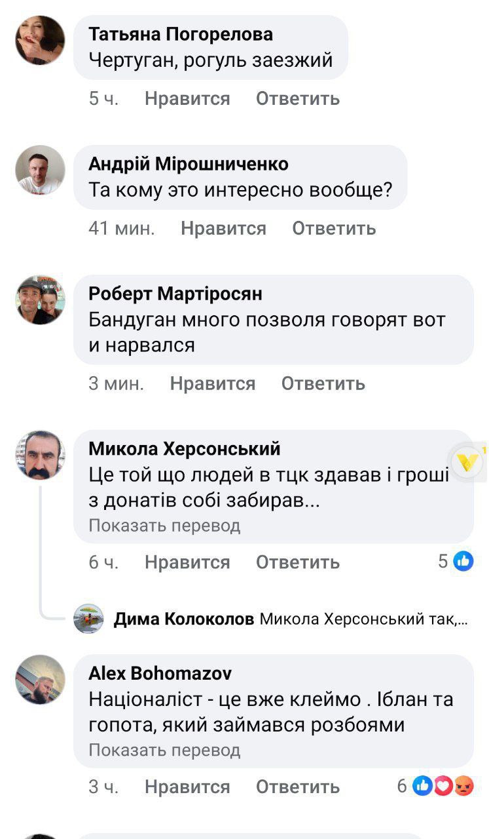Screen dimensions: 489x839
Task: Click the 5 ч. timestamp on Татьяна's comment
Action: (x=100, y=98)
